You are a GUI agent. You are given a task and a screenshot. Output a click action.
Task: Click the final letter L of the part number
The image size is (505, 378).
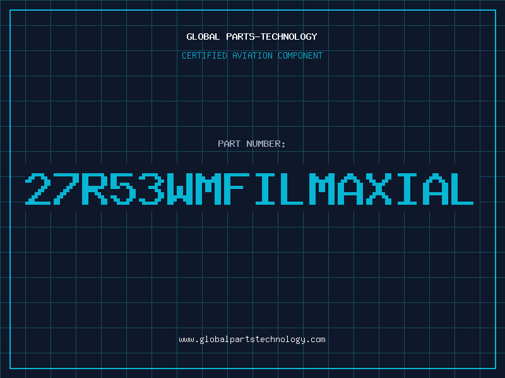pos(462,189)
